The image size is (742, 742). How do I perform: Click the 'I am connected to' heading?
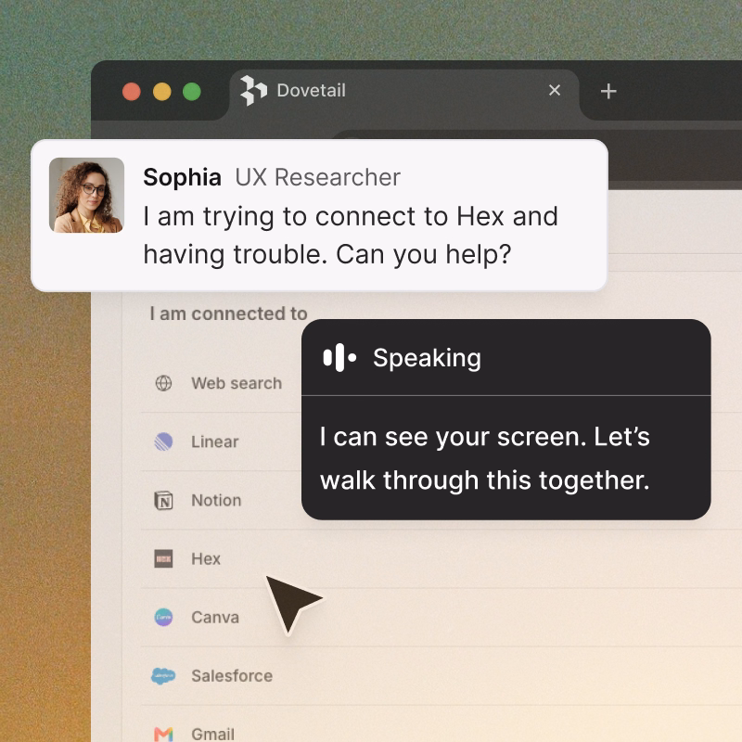(x=228, y=313)
